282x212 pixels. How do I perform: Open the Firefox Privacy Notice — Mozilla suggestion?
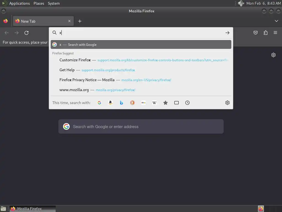pyautogui.click(x=141, y=80)
